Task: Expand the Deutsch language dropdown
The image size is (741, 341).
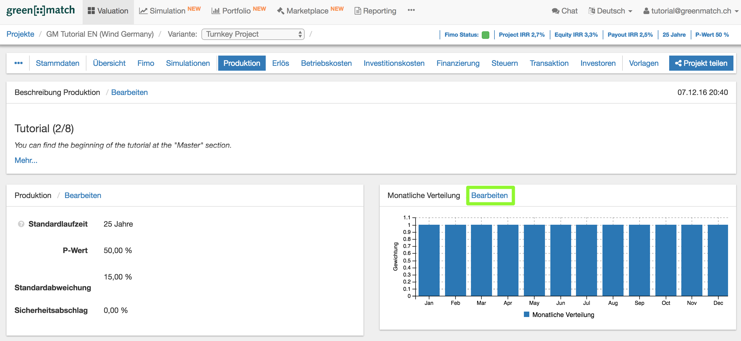Action: point(611,11)
